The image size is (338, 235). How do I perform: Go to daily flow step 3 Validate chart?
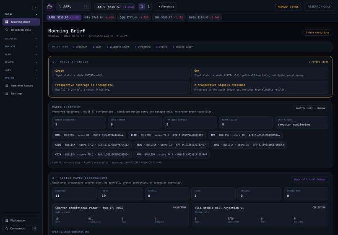tap(118, 47)
